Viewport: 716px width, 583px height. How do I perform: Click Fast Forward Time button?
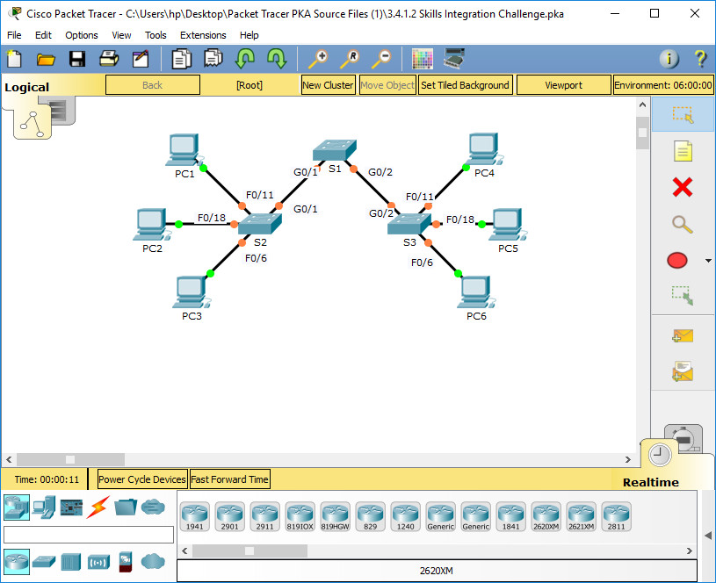229,479
